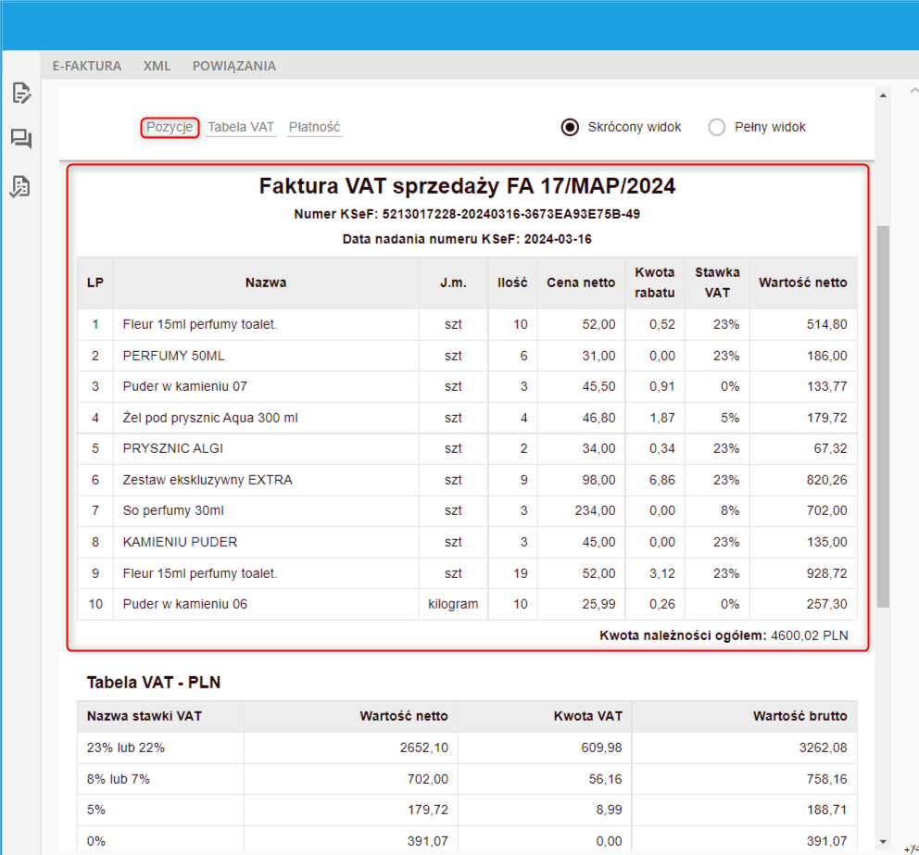Click the PRYSZNIC ALGI item name

click(173, 448)
